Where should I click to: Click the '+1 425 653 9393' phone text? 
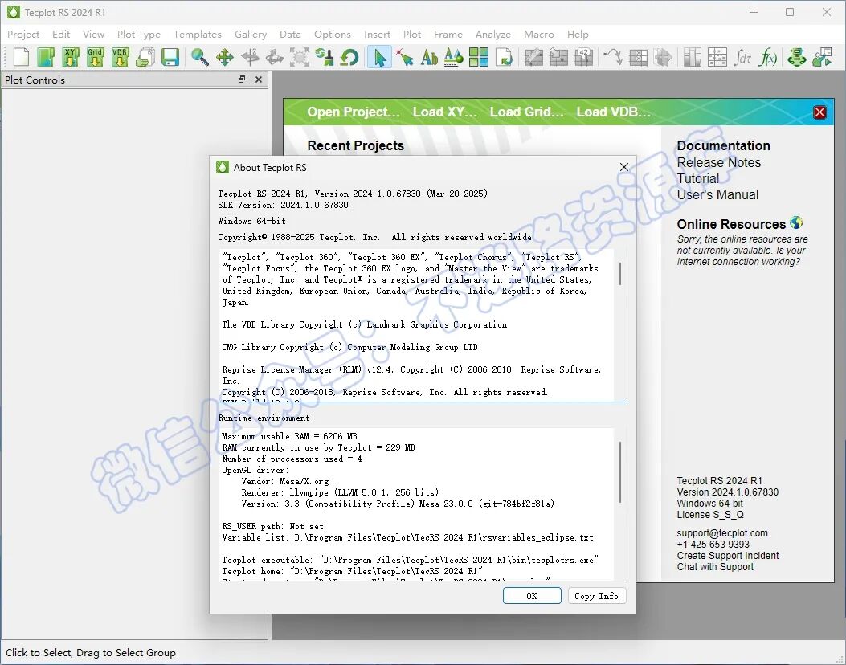click(x=713, y=545)
